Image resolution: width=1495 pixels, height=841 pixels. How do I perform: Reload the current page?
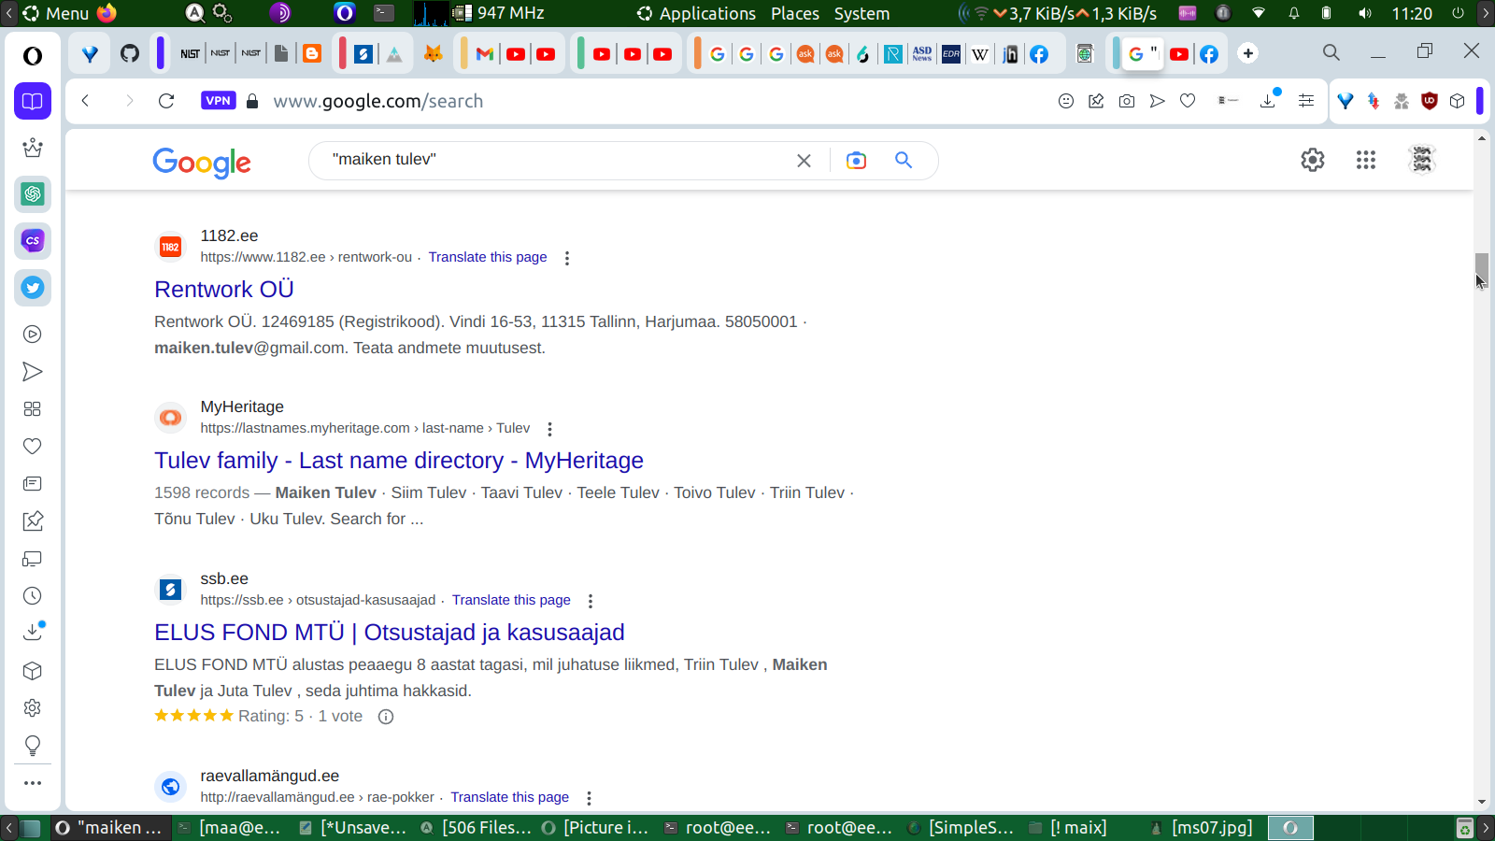pos(166,101)
